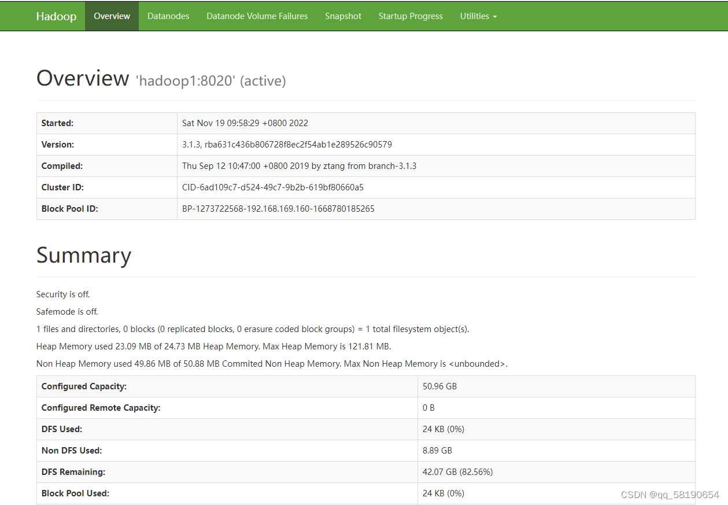
Task: Open the Datanodes page
Action: (x=168, y=16)
